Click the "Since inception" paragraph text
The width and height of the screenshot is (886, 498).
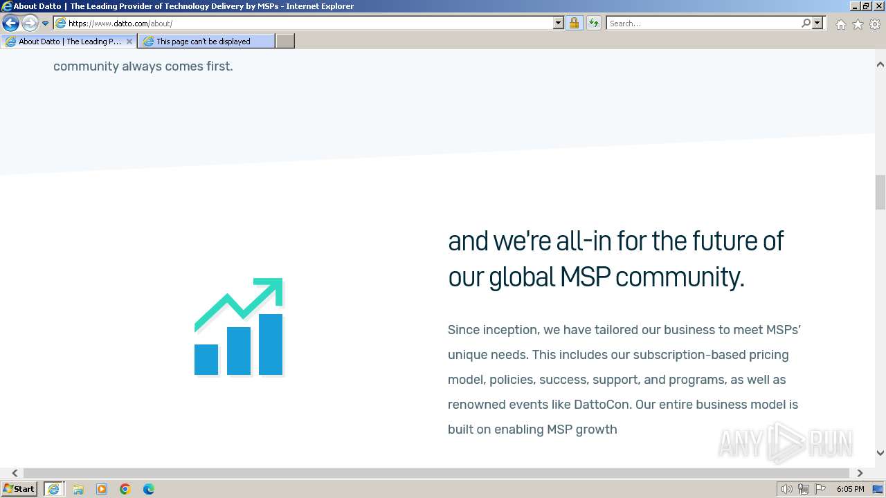[x=624, y=379]
